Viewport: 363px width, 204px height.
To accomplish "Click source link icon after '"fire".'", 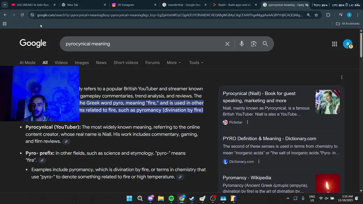I will [42, 160].
